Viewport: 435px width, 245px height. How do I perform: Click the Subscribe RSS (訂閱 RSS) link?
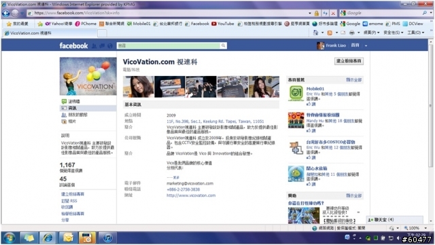tap(69, 201)
